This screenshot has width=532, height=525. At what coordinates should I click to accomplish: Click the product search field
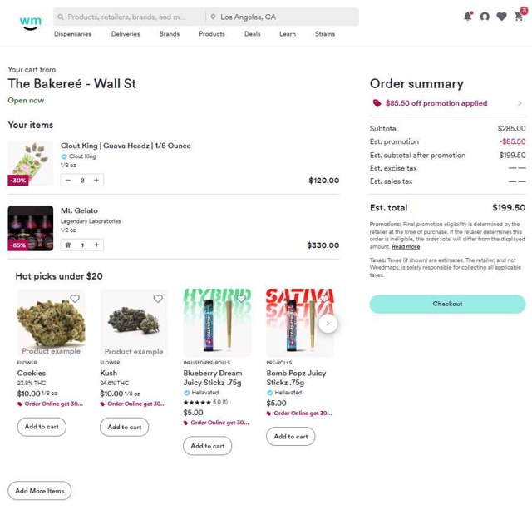click(129, 17)
